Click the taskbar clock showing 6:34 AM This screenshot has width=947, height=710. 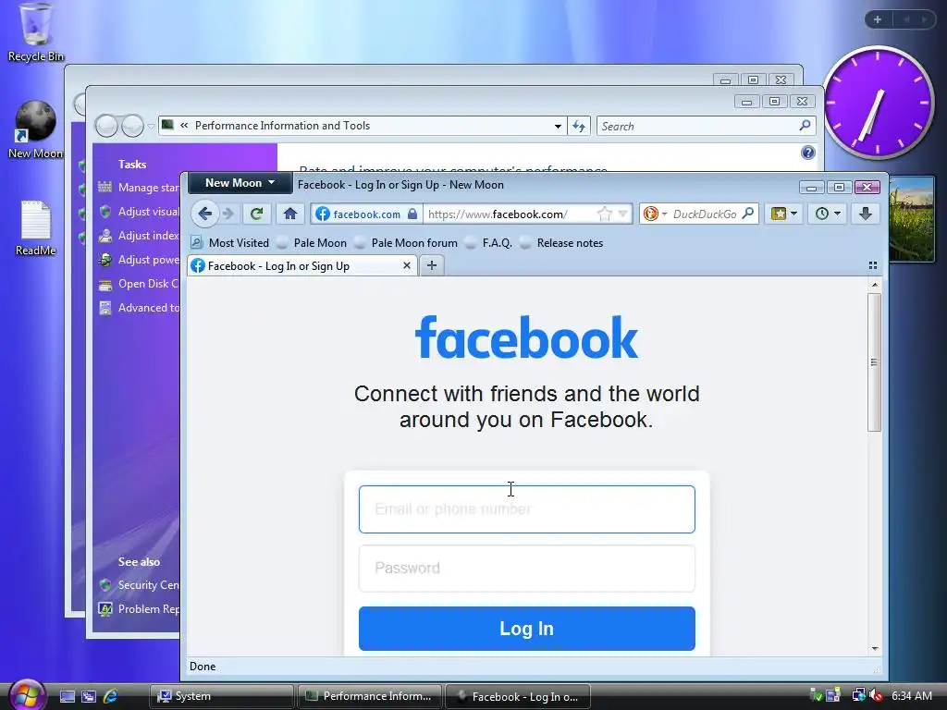tap(912, 695)
